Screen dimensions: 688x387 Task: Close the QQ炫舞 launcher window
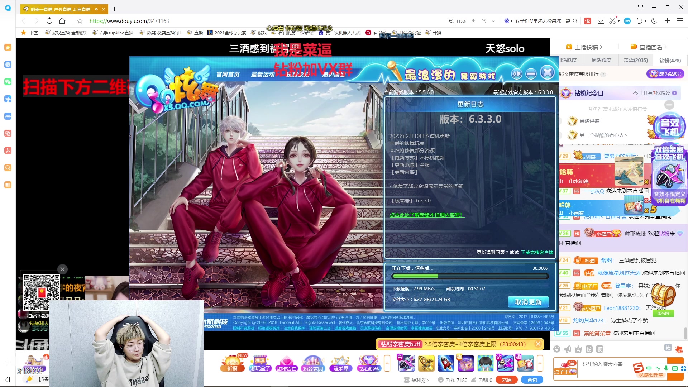(x=548, y=72)
